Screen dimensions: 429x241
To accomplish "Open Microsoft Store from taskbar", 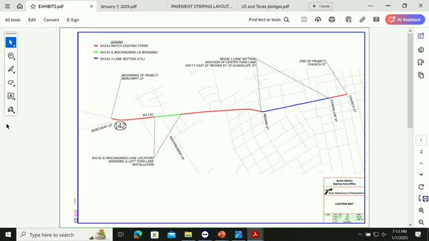I will [x=155, y=234].
